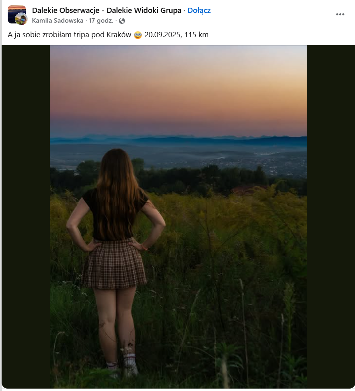
Task: Click the date 20.09.2025 in the caption
Action: pyautogui.click(x=163, y=35)
